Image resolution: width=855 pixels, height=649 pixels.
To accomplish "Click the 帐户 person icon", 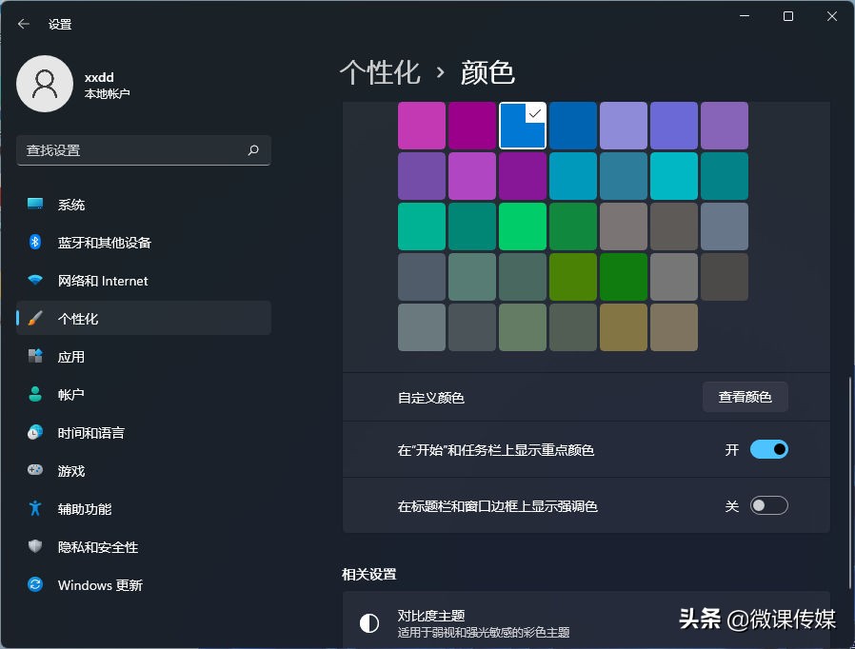I will [x=35, y=394].
